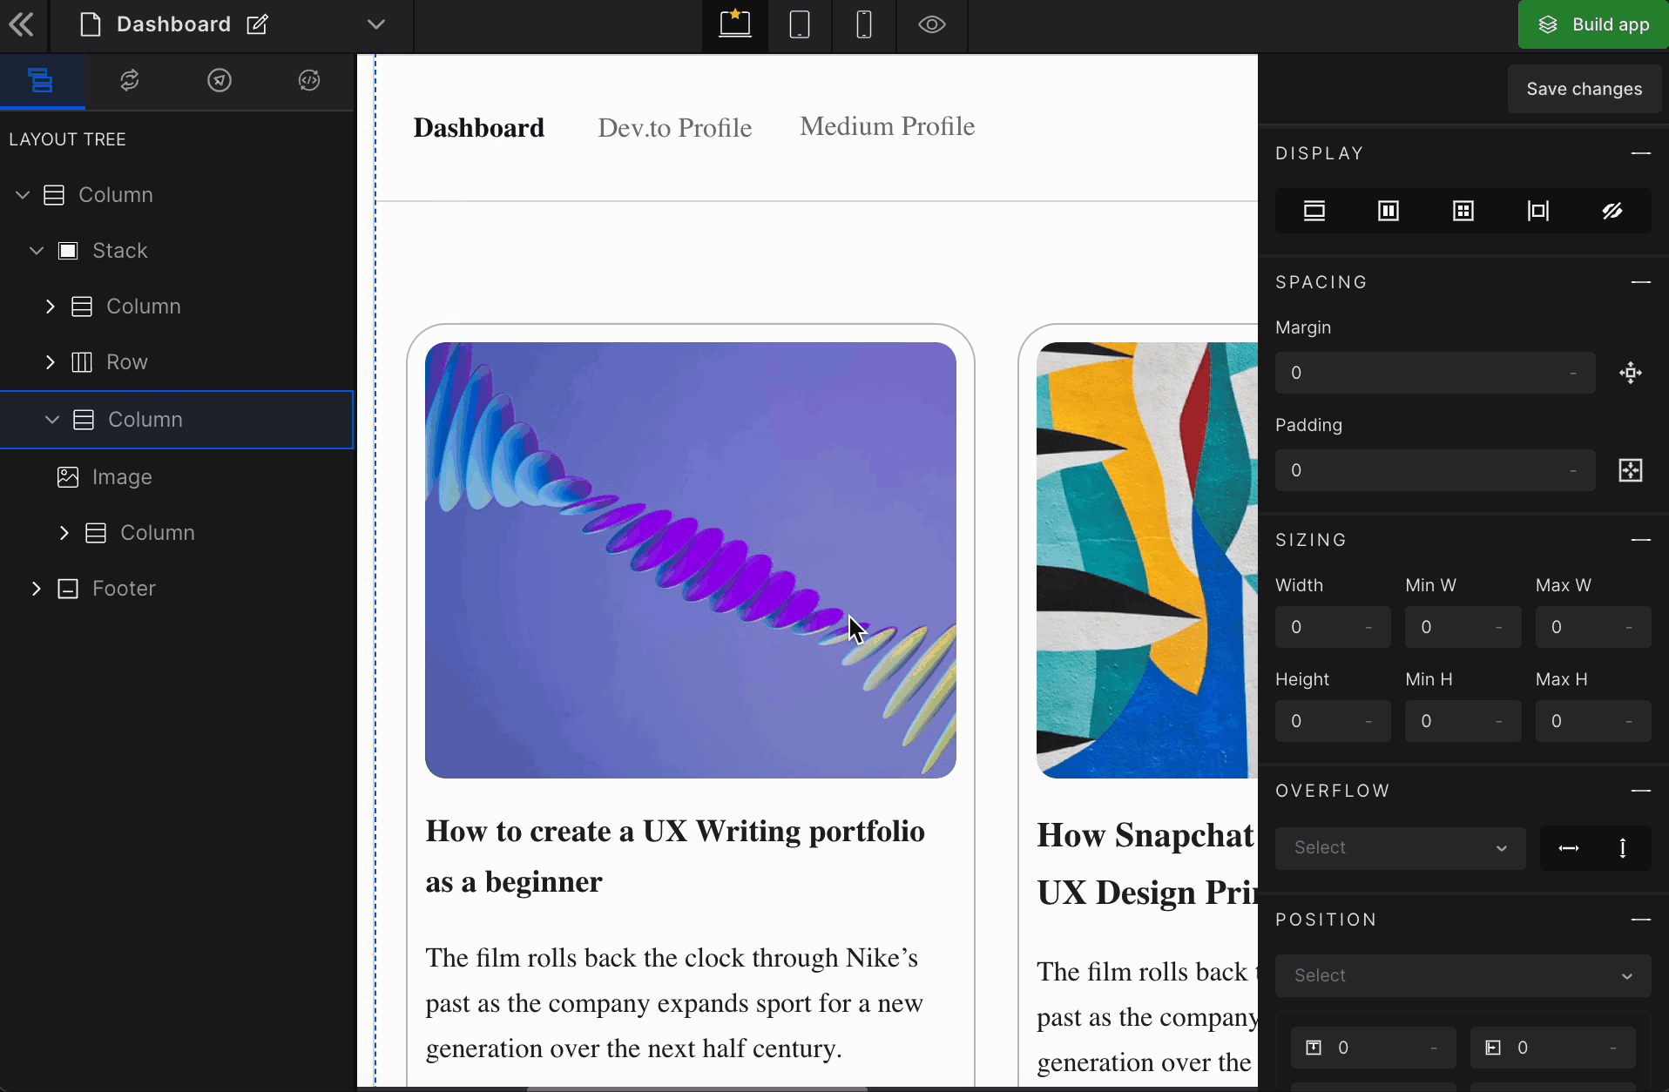Select the Stack item label

[x=120, y=251]
